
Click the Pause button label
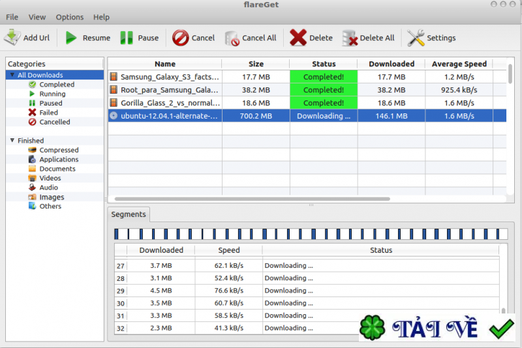[148, 38]
